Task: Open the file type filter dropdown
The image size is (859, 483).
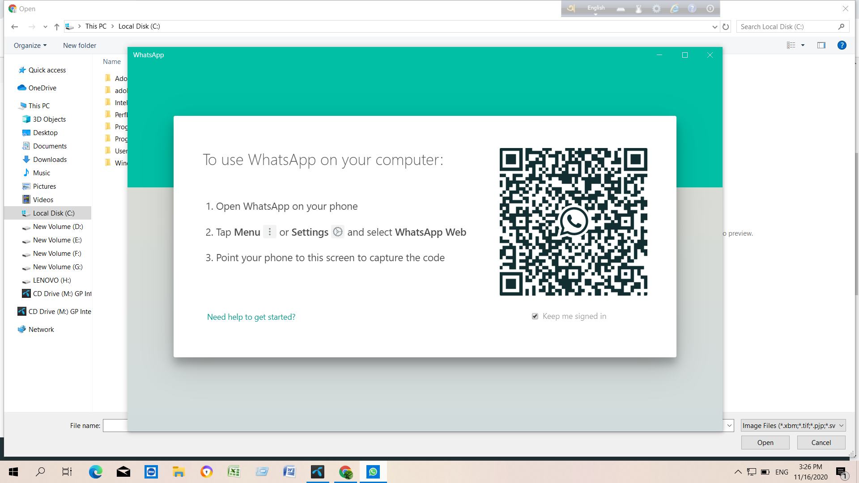Action: pyautogui.click(x=793, y=425)
